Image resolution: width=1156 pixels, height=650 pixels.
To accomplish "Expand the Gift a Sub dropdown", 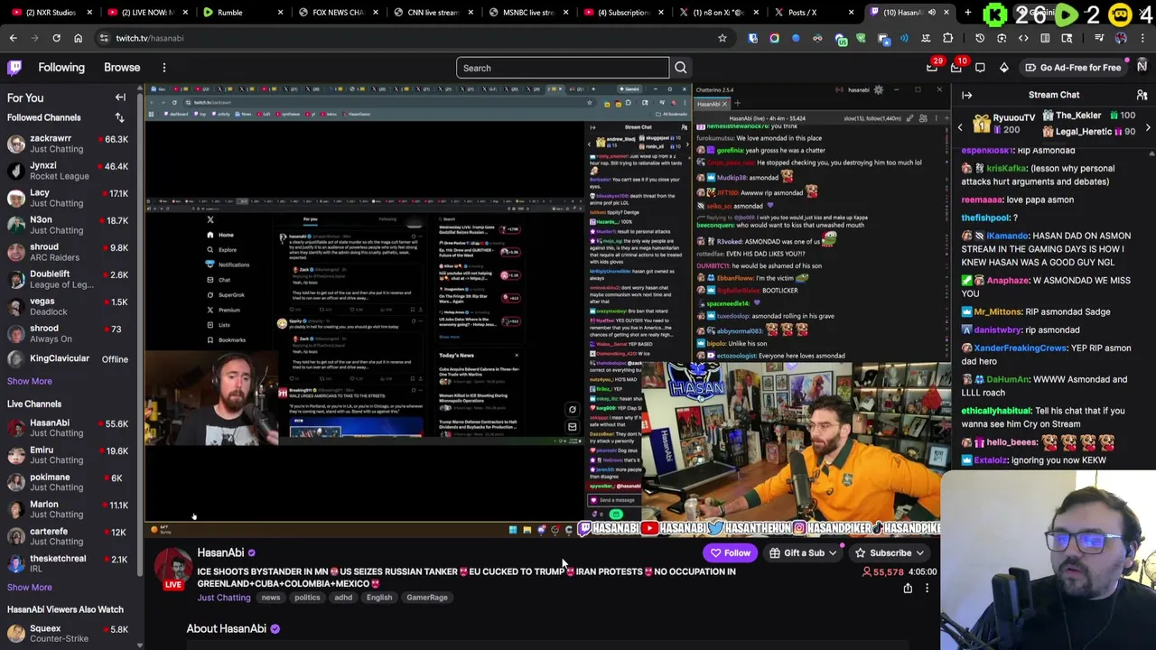I will point(833,553).
